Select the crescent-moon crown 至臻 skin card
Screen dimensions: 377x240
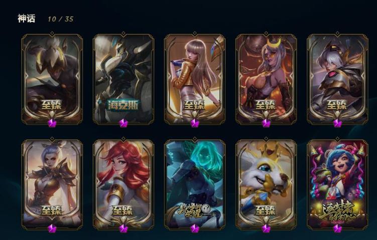coord(266,79)
